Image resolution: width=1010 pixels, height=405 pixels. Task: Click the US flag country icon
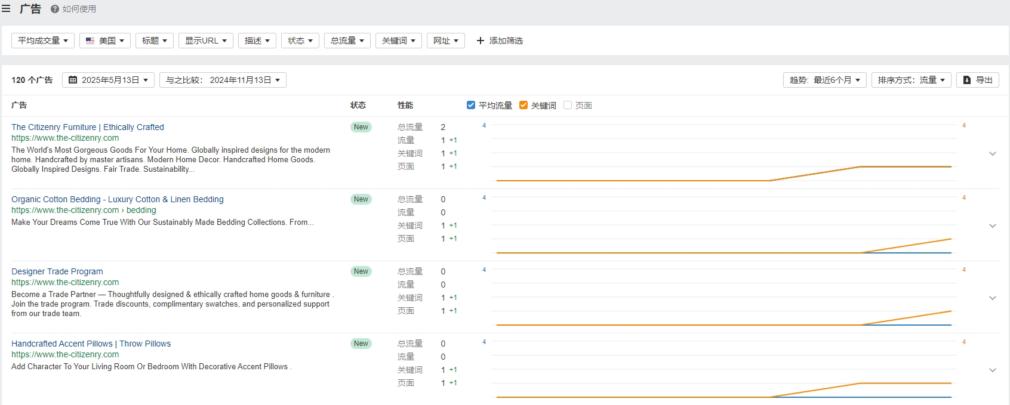(x=90, y=41)
